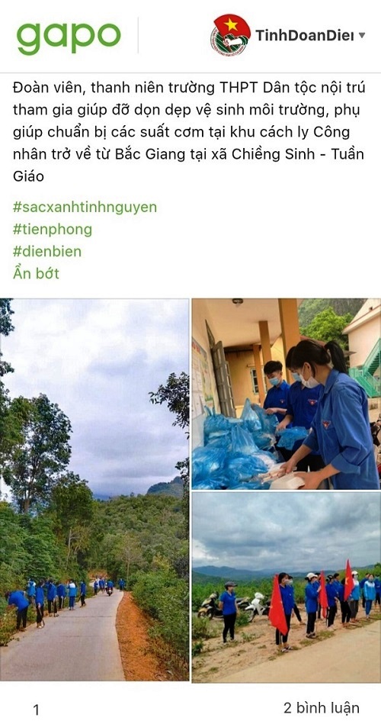
Task: View the meal packing photo
Action: (286, 394)
